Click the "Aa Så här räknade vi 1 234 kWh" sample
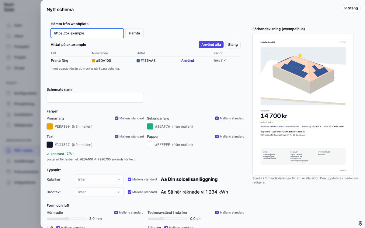The width and height of the screenshot is (365, 228). pos(194,192)
